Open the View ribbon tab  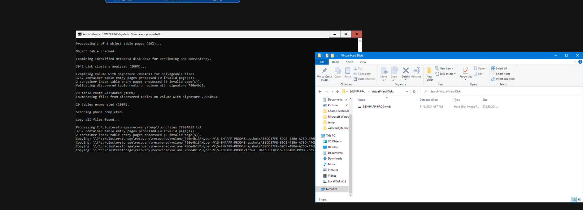tap(363, 62)
